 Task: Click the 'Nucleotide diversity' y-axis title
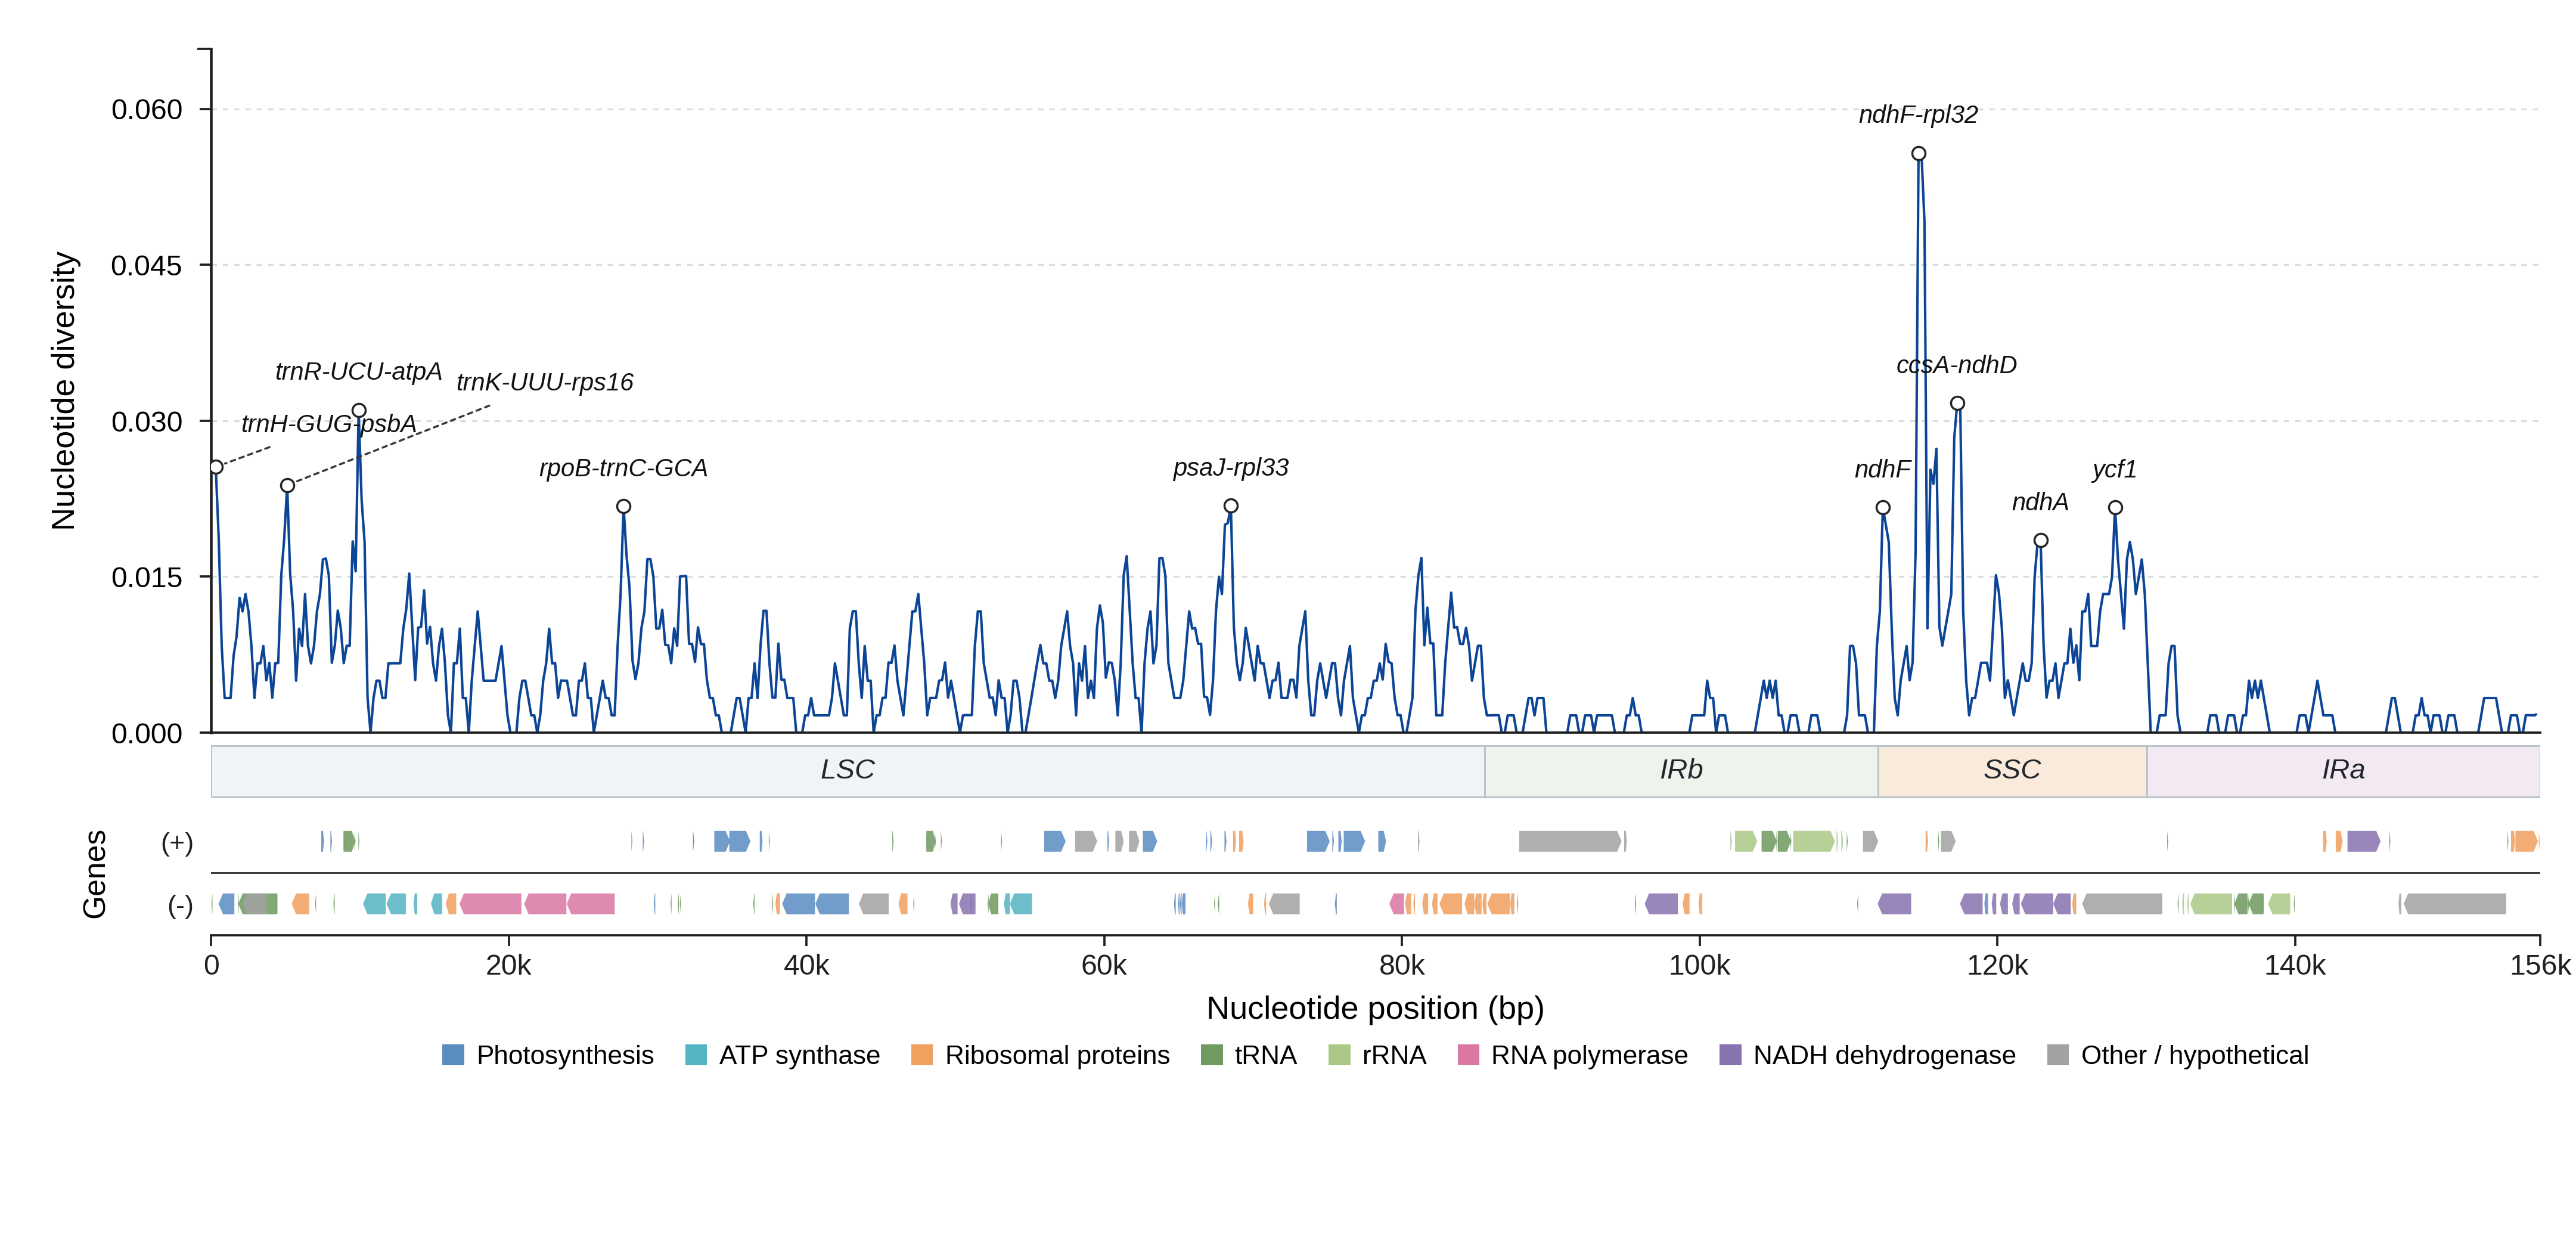[x=64, y=391]
